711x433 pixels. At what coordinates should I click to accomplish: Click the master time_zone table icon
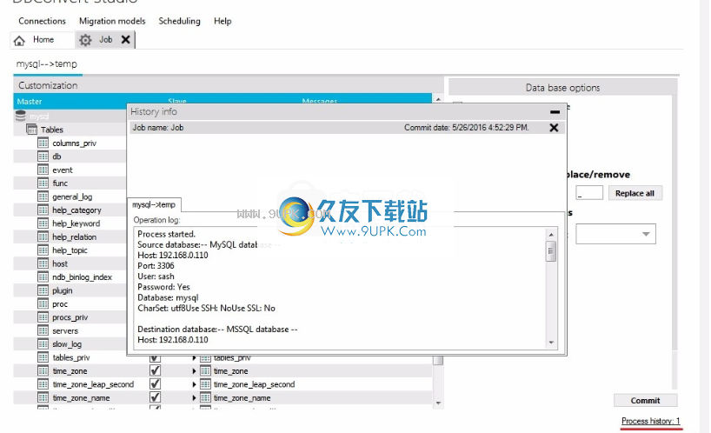[x=43, y=371]
